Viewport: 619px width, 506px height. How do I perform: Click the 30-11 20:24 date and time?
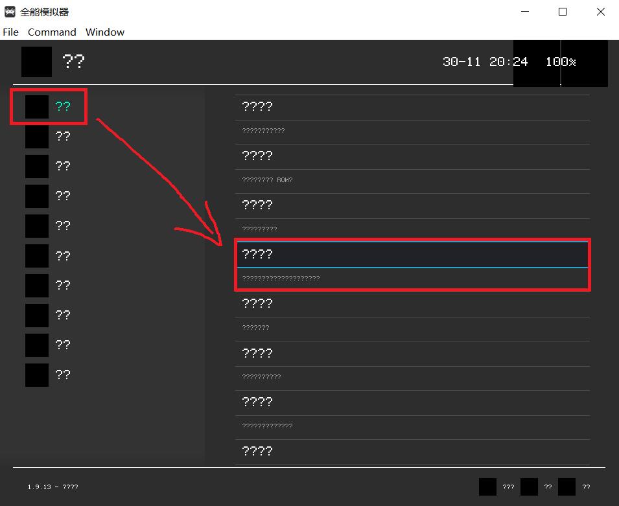pyautogui.click(x=485, y=62)
